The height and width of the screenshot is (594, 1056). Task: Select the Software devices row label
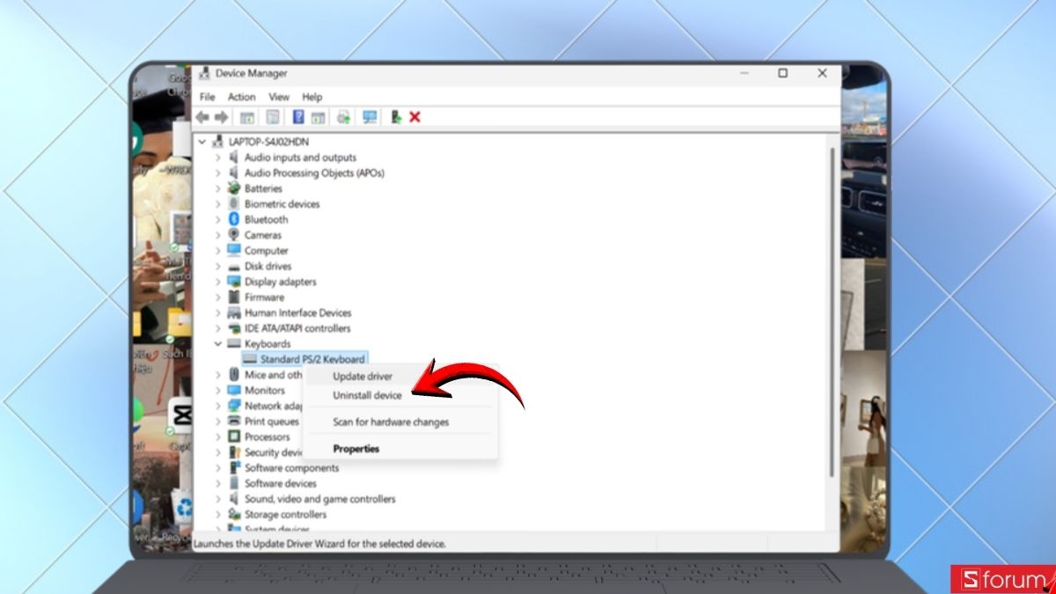click(281, 483)
